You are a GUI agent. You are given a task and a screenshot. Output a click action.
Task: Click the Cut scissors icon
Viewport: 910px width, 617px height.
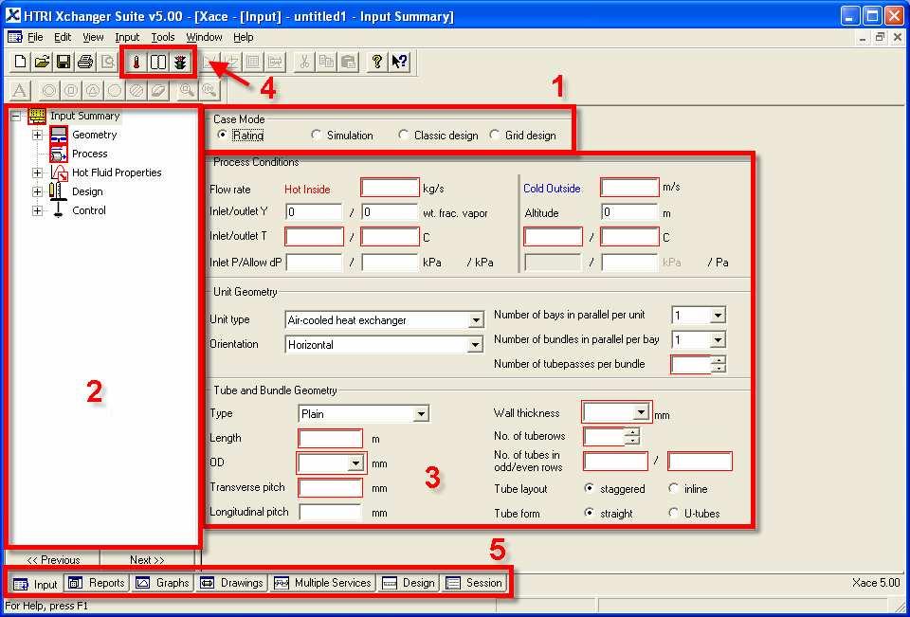[x=304, y=62]
